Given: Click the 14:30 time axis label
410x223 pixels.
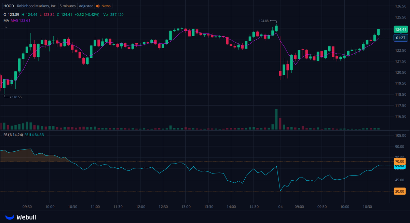Looking at the screenshot, I should [x=254, y=207].
